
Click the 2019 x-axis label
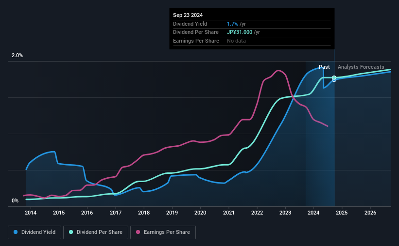click(x=172, y=213)
